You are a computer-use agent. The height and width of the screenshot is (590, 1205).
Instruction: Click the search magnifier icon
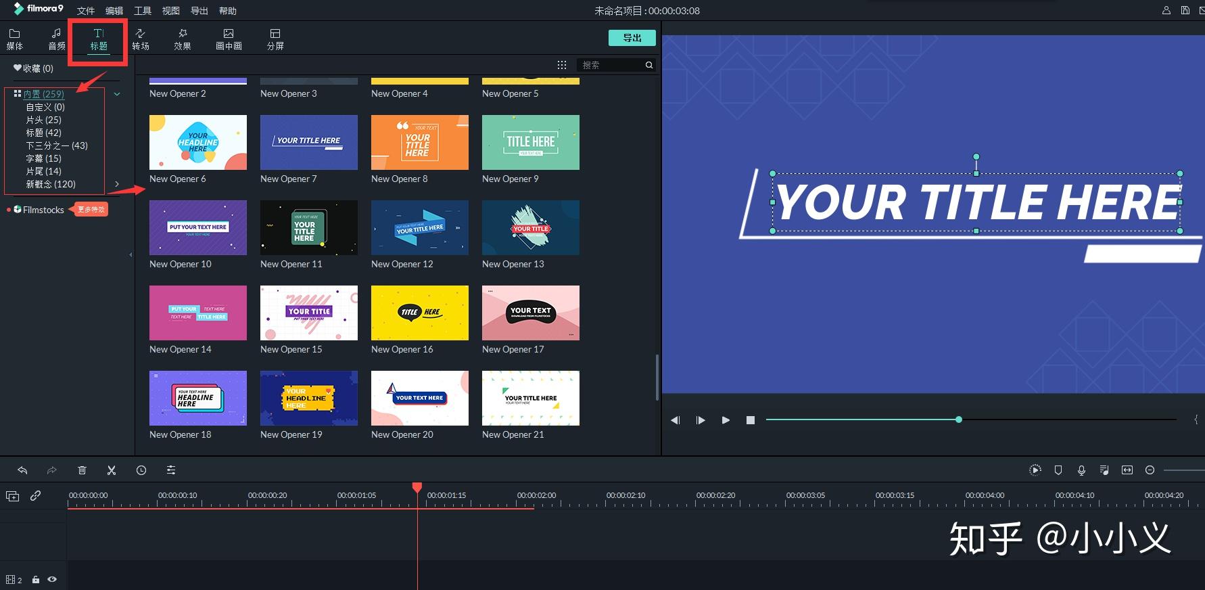click(649, 65)
